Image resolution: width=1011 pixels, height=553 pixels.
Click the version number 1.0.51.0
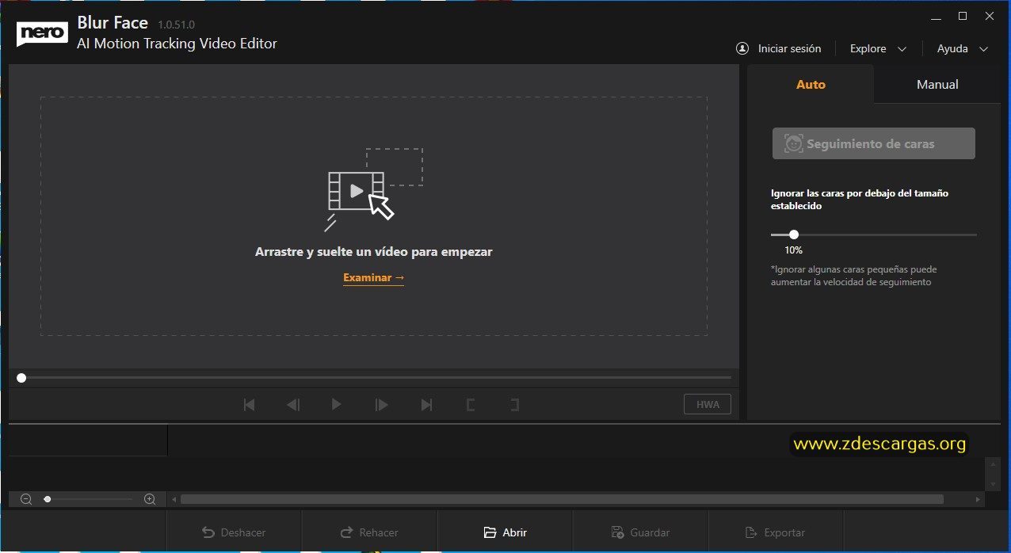click(x=176, y=25)
